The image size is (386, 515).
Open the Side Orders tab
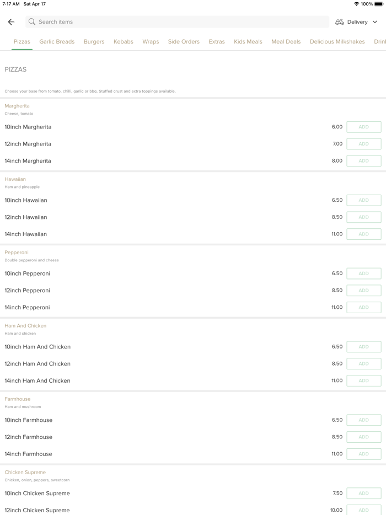184,42
